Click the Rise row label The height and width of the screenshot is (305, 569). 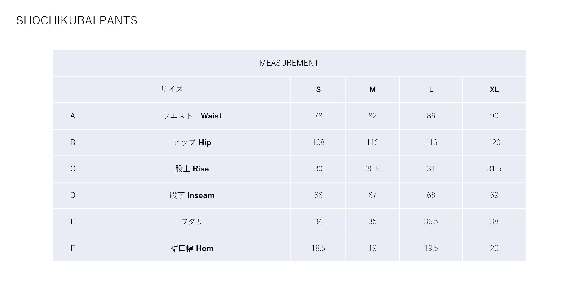point(192,169)
